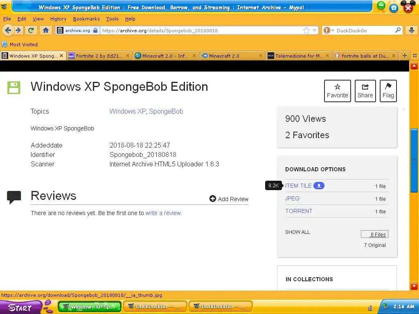Click the system tray clock 2:16 AM
The width and height of the screenshot is (419, 314).
click(x=403, y=307)
